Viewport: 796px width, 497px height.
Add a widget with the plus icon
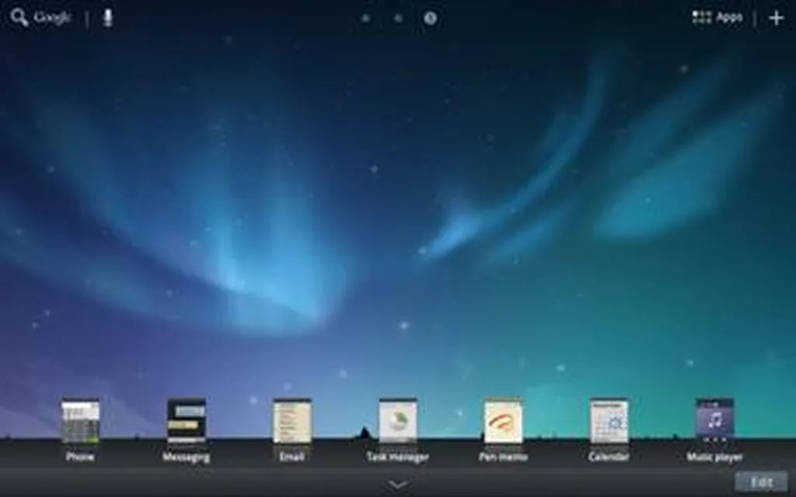[x=776, y=18]
